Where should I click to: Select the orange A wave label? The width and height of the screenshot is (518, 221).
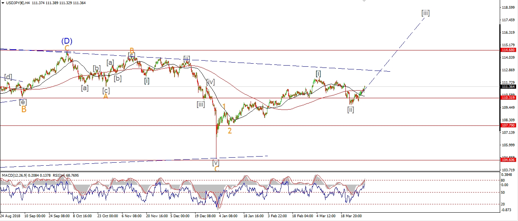coord(106,96)
